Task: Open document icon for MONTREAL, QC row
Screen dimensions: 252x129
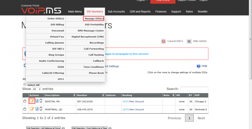Action: coord(37,109)
